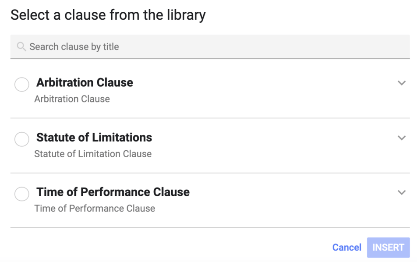This screenshot has width=417, height=262.
Task: Click the Time of Performance Clause title text
Action: click(111, 192)
